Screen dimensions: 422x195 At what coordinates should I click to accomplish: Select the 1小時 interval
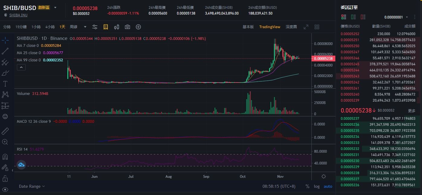[x=36, y=27]
